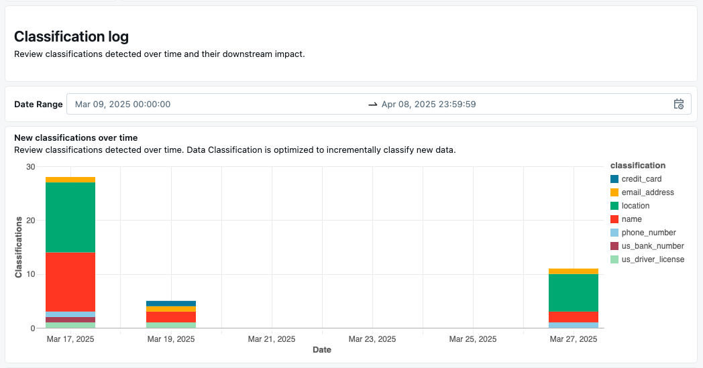
Task: Click the Classification log heading
Action: tap(71, 36)
